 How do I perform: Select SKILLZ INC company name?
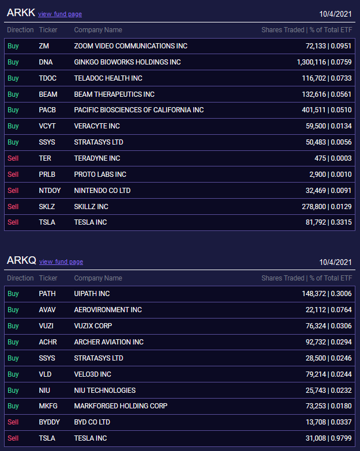[x=91, y=206]
